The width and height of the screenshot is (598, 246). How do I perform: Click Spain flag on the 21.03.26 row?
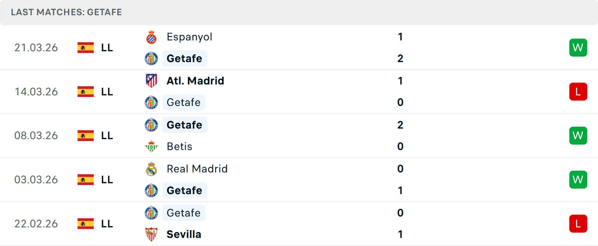tap(86, 48)
